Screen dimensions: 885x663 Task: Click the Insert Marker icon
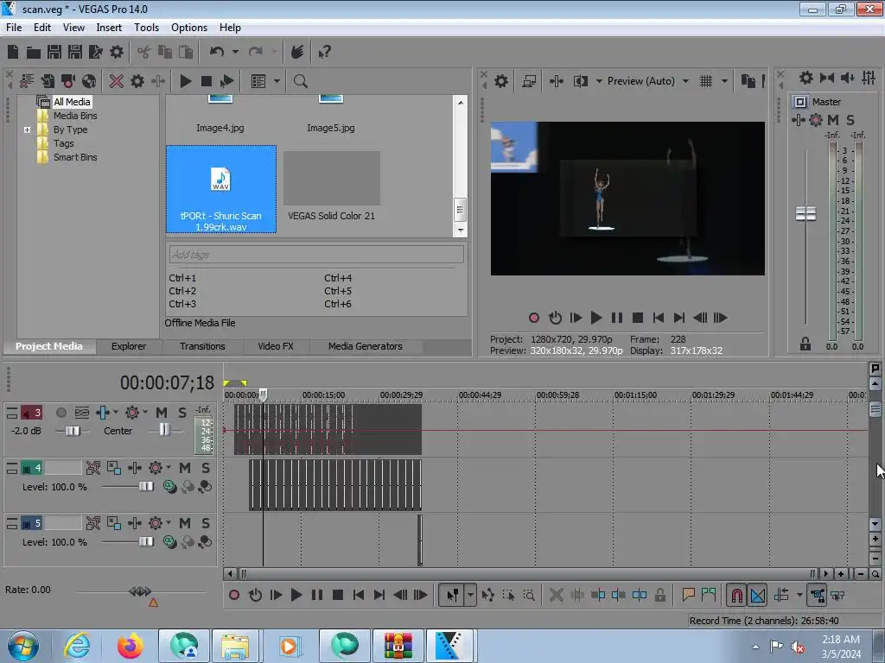coord(688,595)
